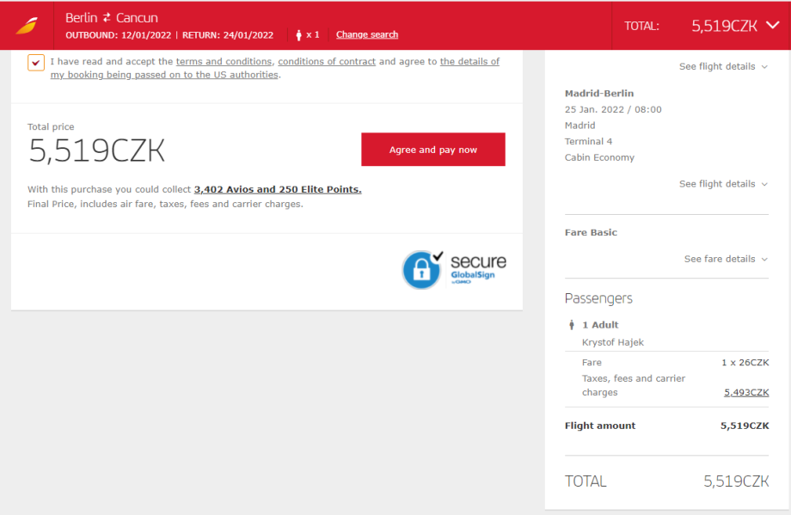791x515 pixels.
Task: Expand the total price chevron in header
Action: pyautogui.click(x=772, y=25)
